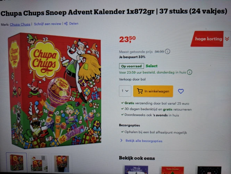231x174 pixels.
Task: Open the main Chupa Chups calendar product image
Action: click(x=55, y=90)
